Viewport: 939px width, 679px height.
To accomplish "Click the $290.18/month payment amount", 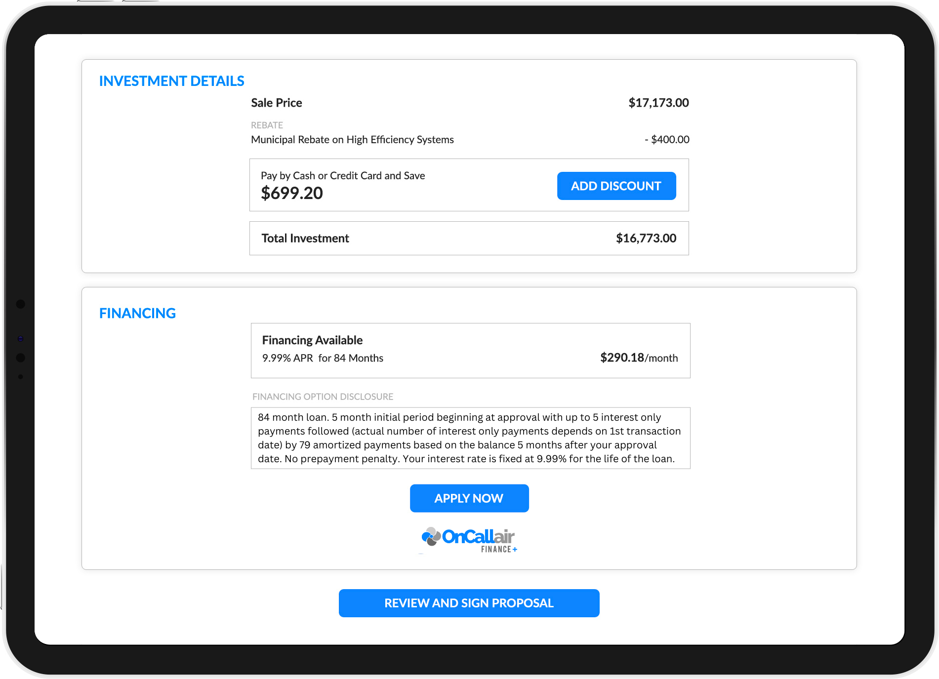I will 639,358.
